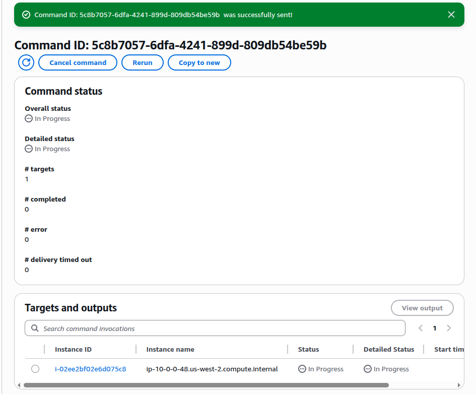Image resolution: width=476 pixels, height=394 pixels.
Task: Open instance link i-02ee2bf02e6d075c8
Action: (91, 369)
